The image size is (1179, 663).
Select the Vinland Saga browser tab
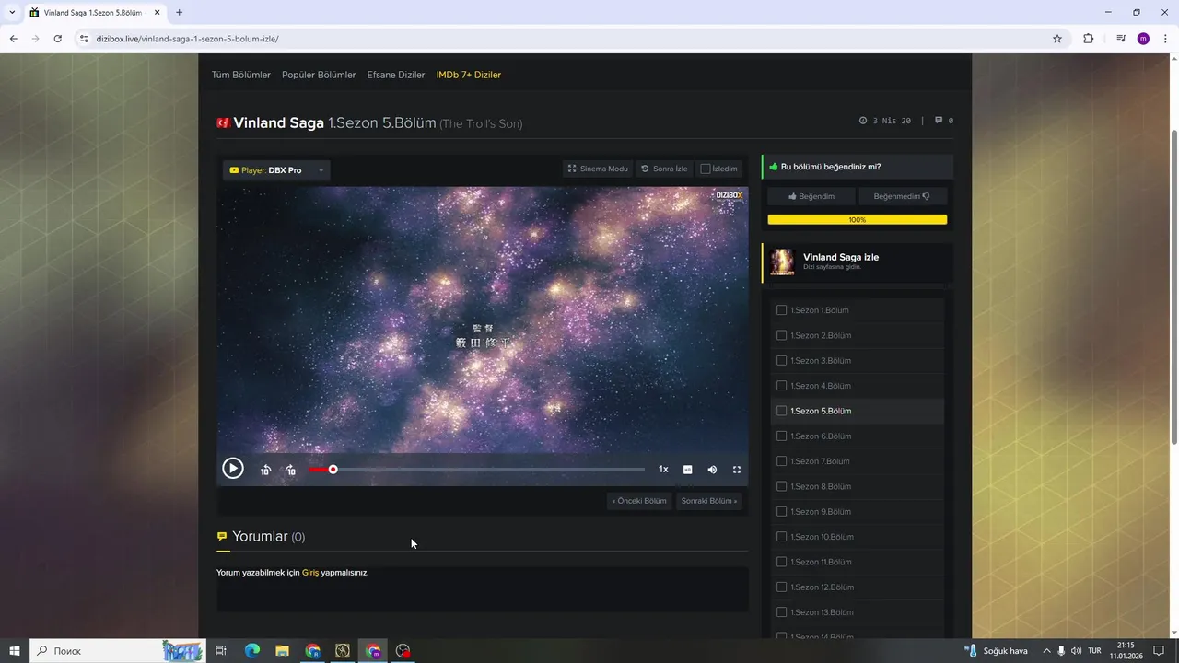point(94,13)
